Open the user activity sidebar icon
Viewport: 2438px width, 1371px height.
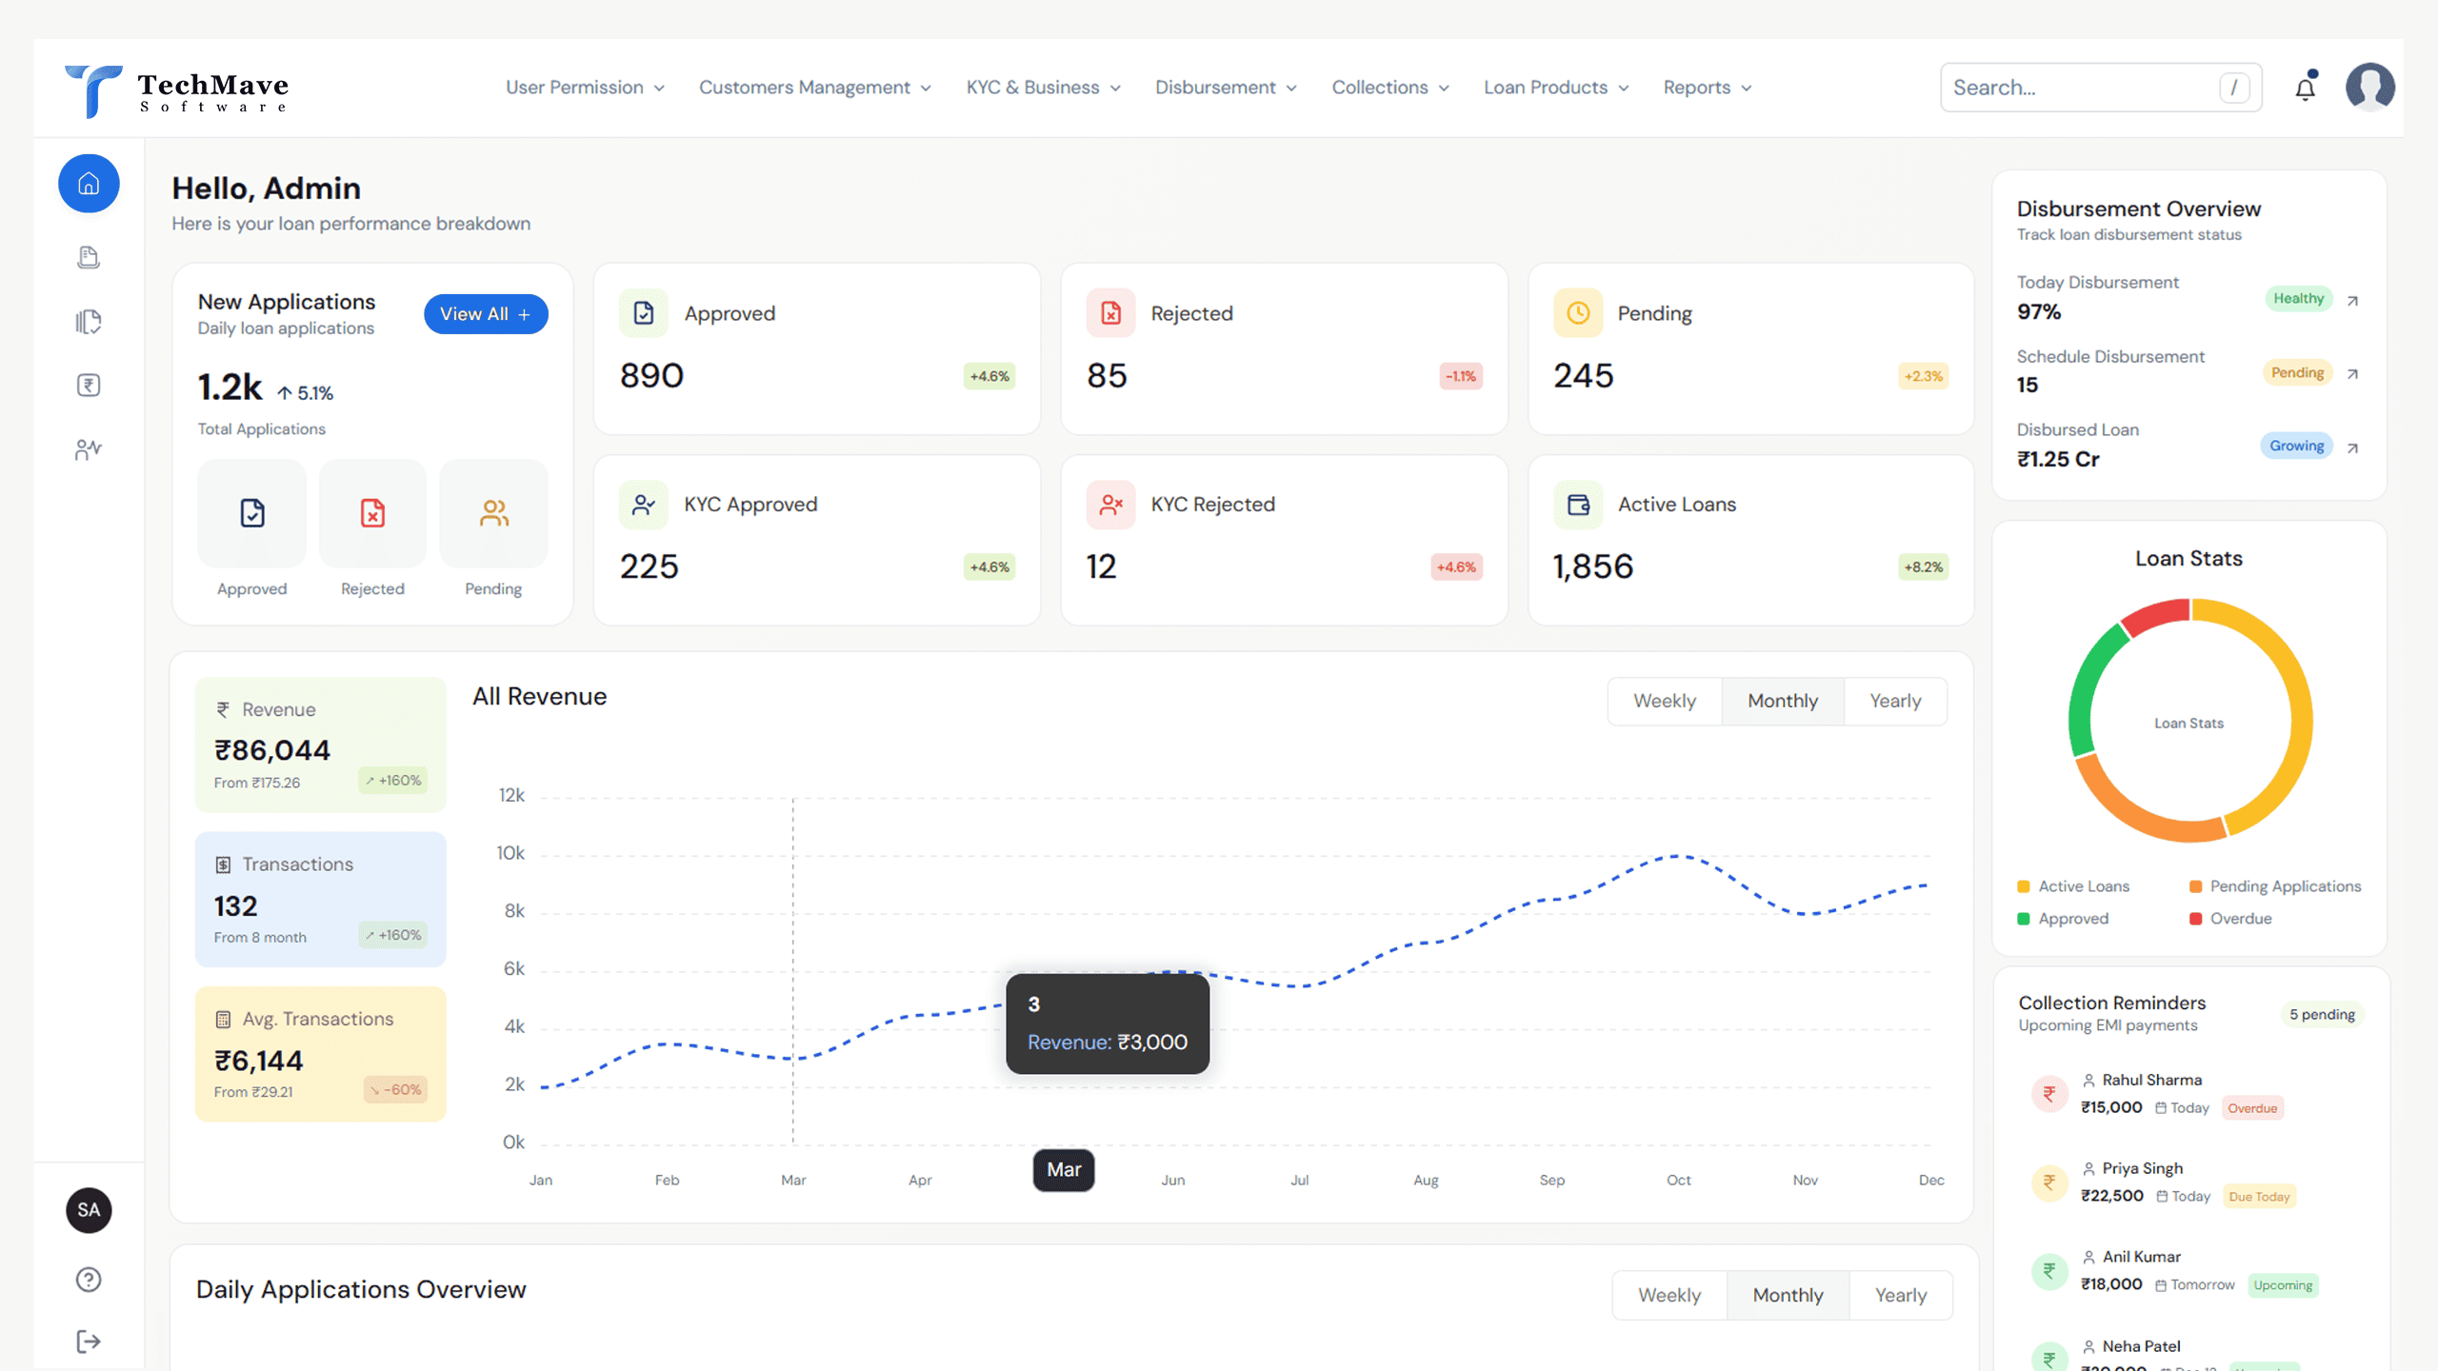(x=89, y=449)
